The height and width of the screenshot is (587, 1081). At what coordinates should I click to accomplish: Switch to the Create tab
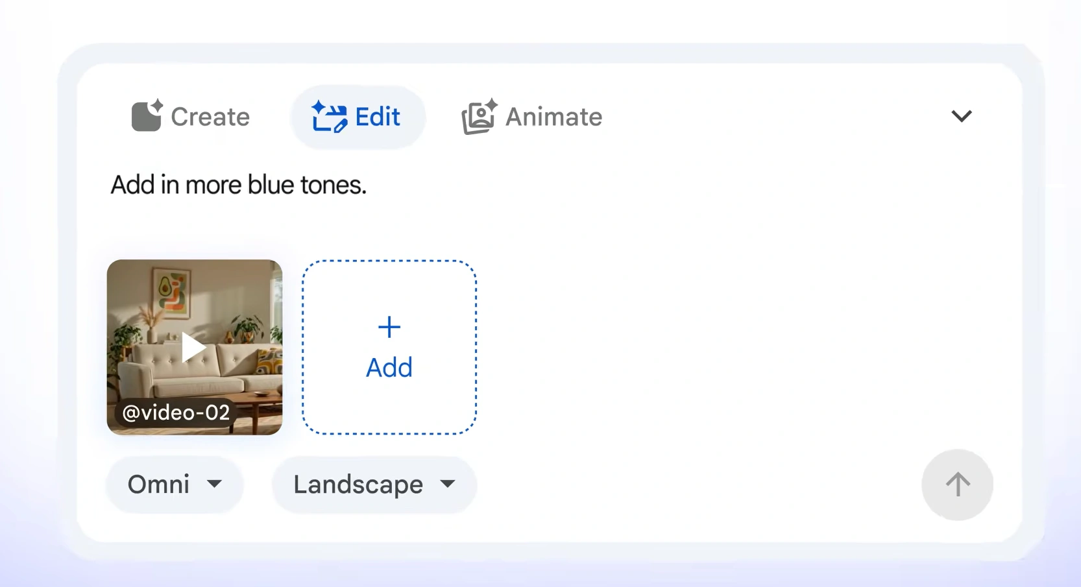pos(191,117)
